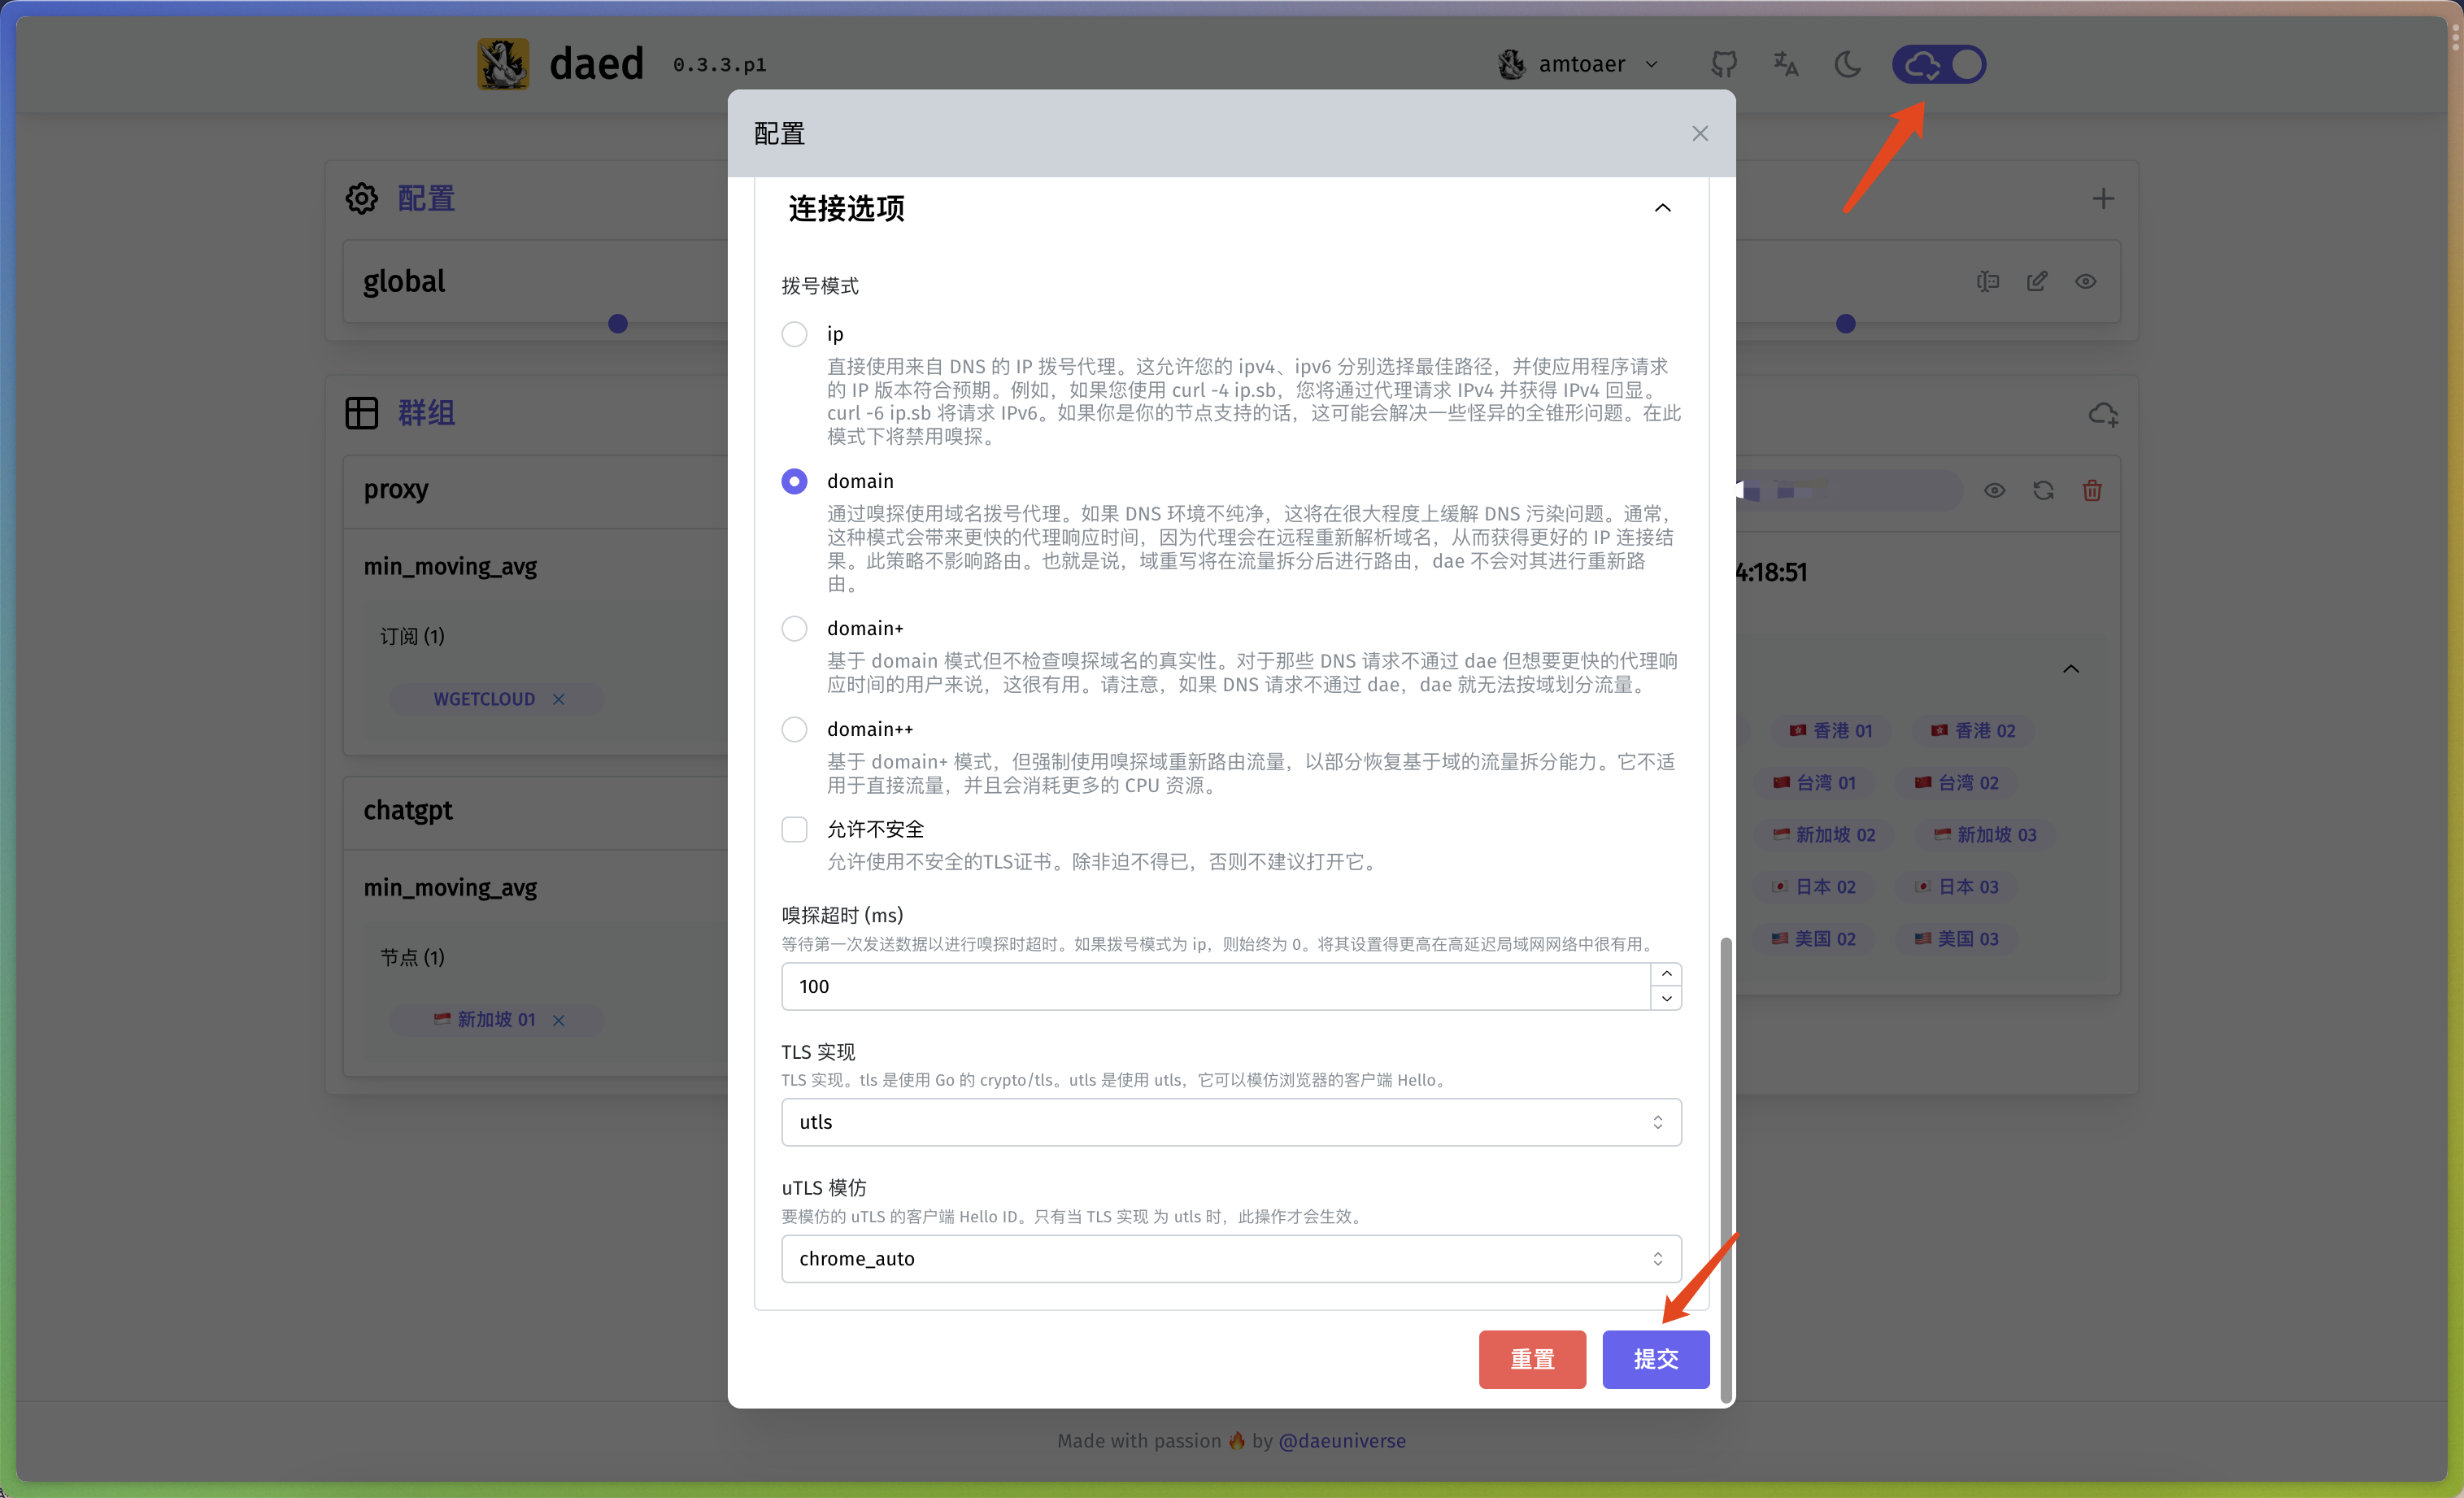Open the uTLS 模仿 chrome_auto dropdown
The image size is (2464, 1498).
[1231, 1258]
